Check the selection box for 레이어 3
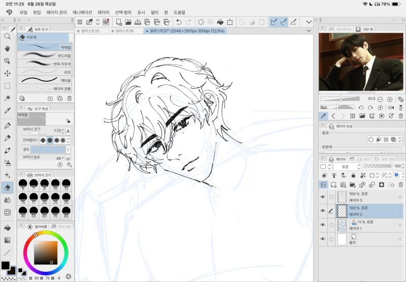Image resolution: width=406 pixels, height=282 pixels. click(x=331, y=197)
